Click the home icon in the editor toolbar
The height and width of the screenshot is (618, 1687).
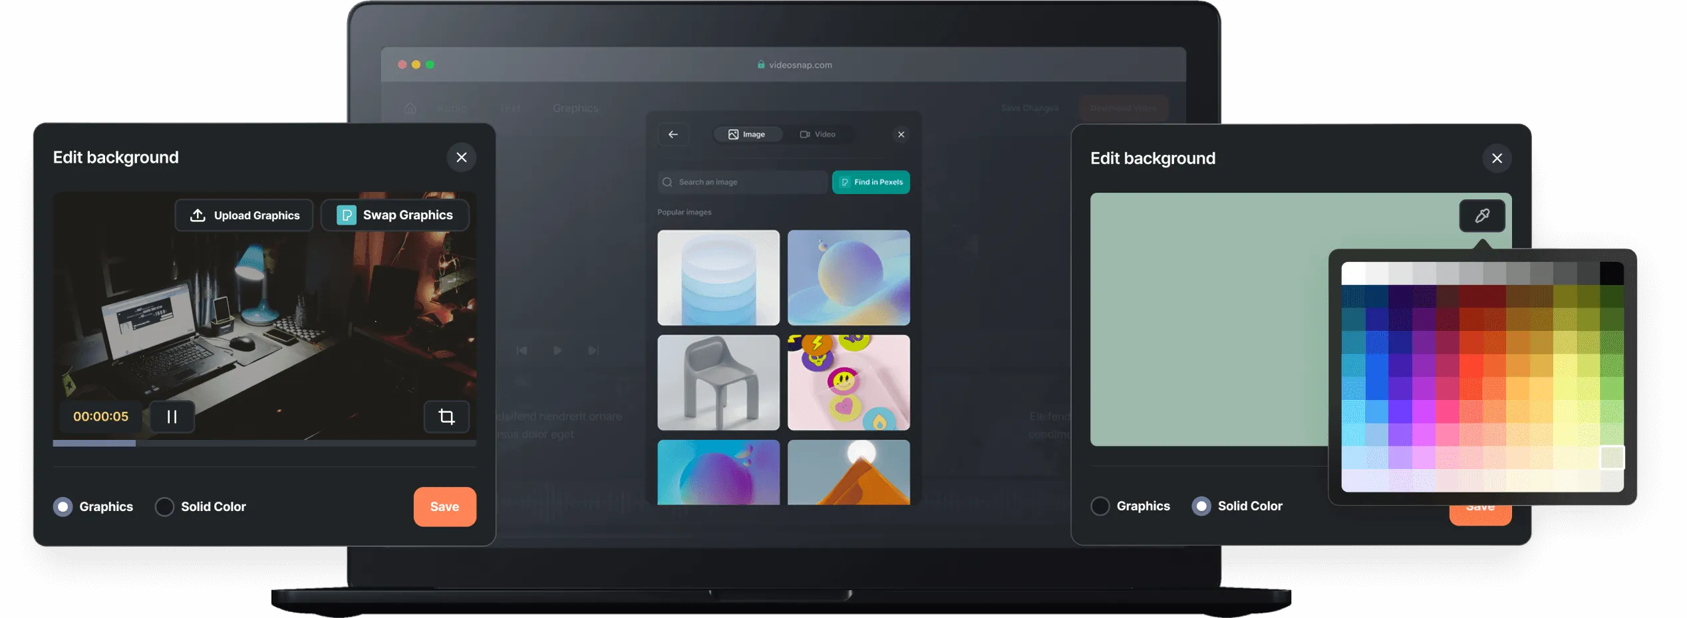pyautogui.click(x=410, y=108)
